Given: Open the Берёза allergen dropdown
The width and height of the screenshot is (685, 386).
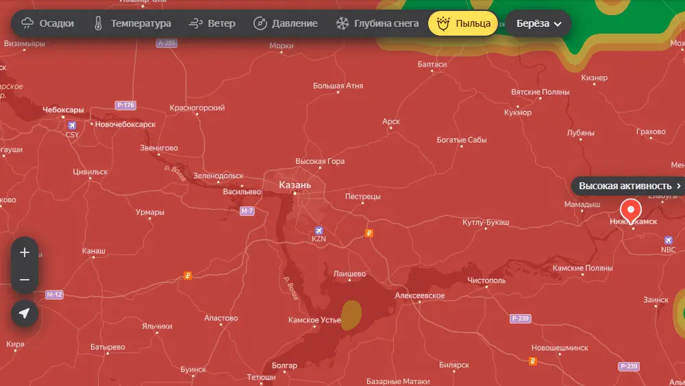Looking at the screenshot, I should point(538,23).
